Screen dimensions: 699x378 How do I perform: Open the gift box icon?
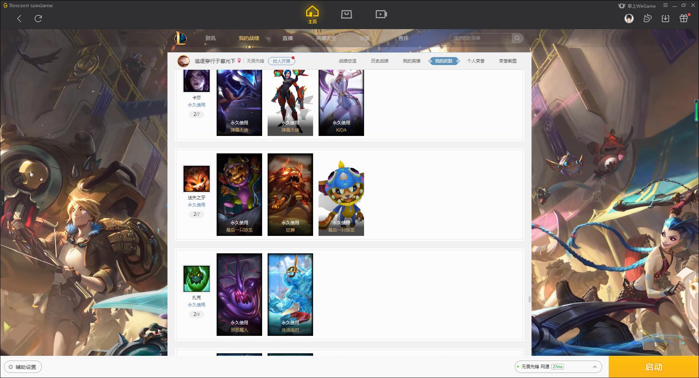[684, 18]
